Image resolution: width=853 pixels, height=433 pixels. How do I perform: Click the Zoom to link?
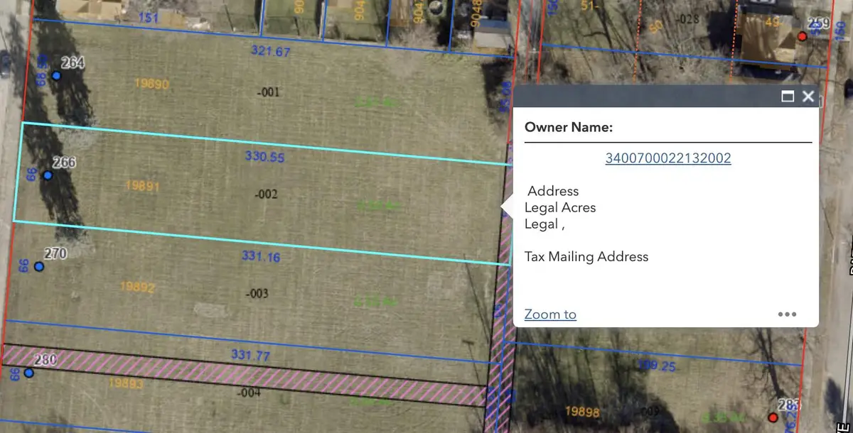tap(549, 314)
